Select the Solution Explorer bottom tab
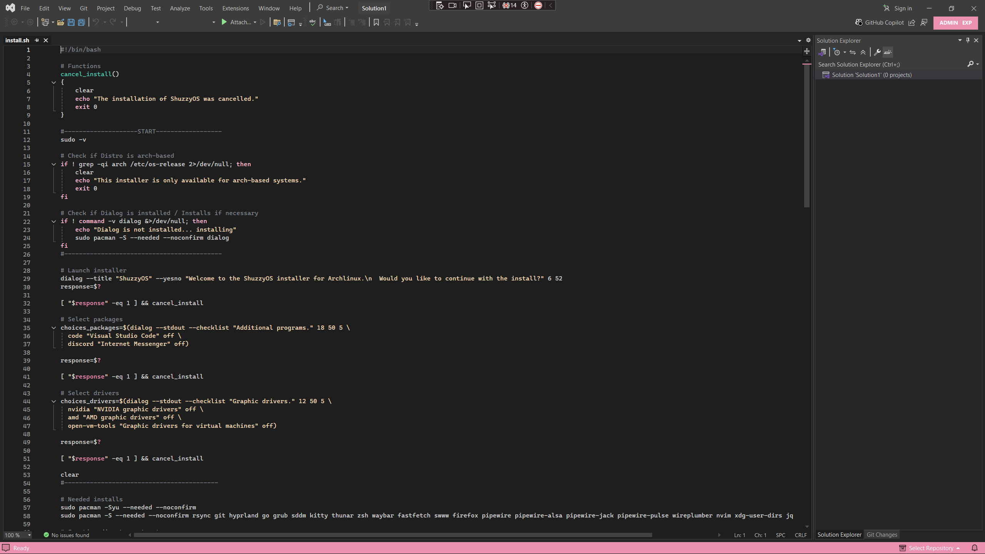The height and width of the screenshot is (554, 985). (x=839, y=534)
